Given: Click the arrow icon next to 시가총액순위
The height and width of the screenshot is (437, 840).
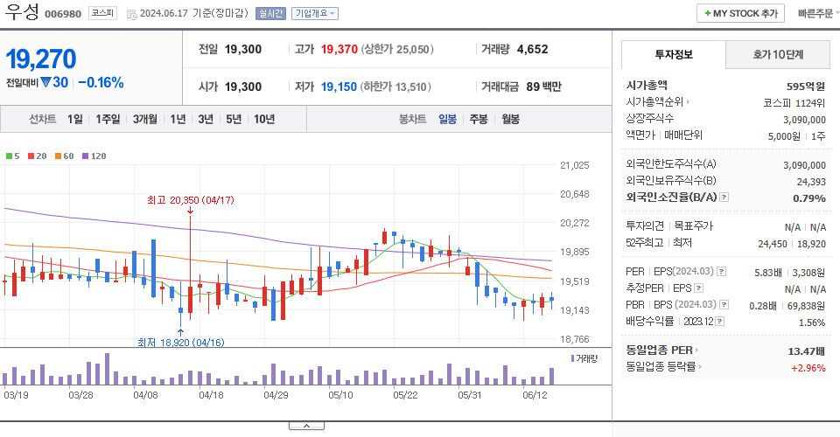Looking at the screenshot, I should coord(688,101).
